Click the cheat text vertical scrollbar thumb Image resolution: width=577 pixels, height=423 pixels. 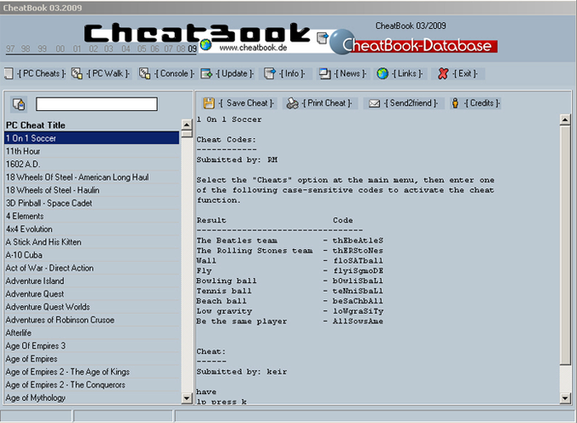click(565, 245)
